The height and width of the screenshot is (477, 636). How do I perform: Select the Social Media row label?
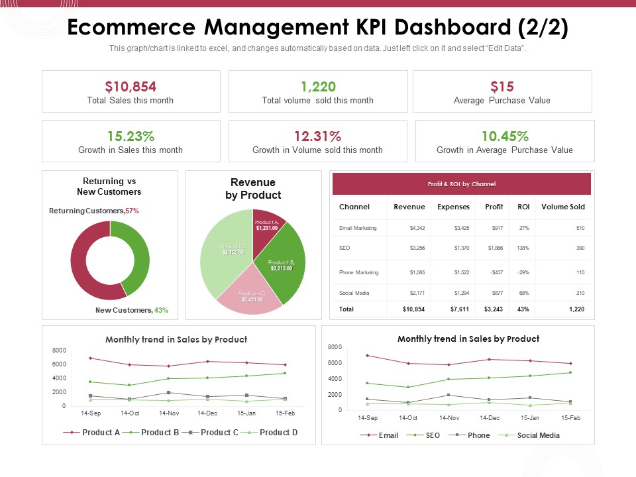pos(354,293)
